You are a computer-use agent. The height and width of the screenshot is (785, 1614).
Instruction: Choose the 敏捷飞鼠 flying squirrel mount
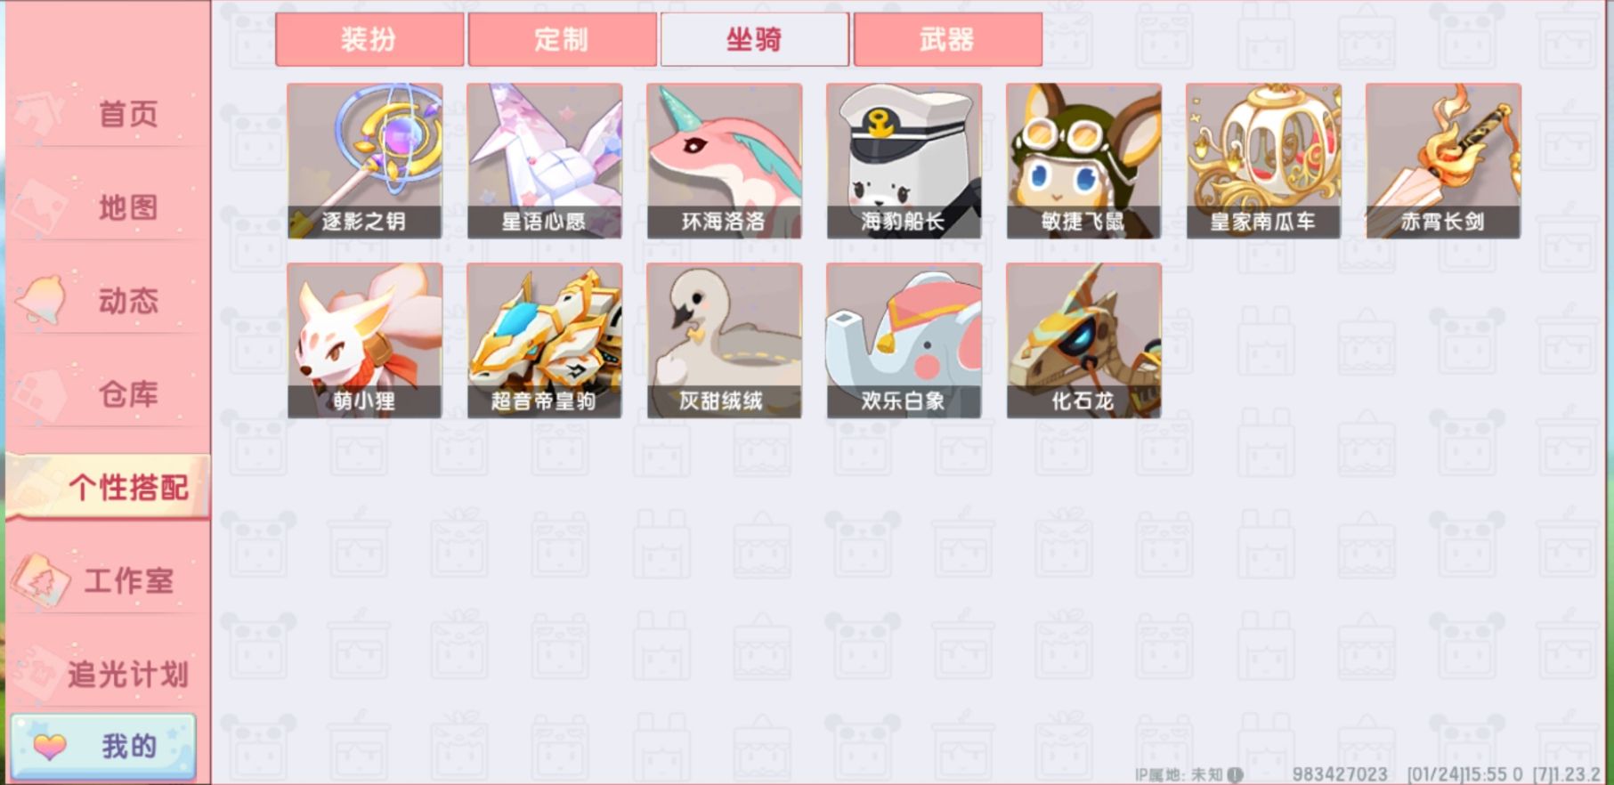point(1083,161)
